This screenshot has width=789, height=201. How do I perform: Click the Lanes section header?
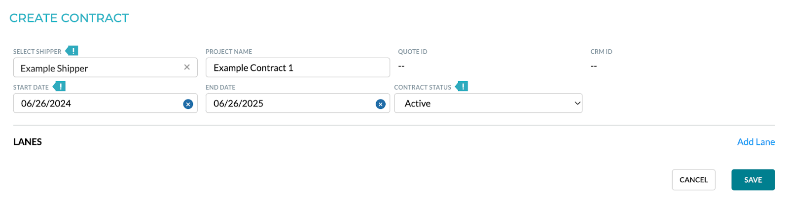pyautogui.click(x=28, y=142)
